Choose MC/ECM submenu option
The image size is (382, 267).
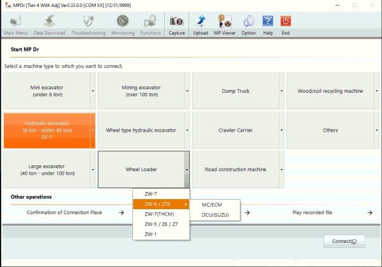215,205
